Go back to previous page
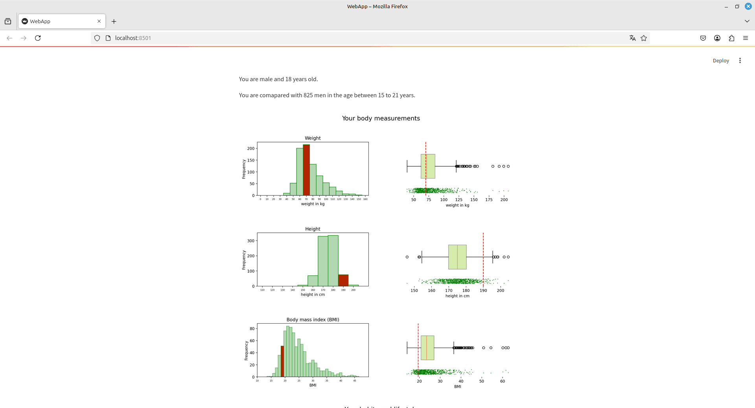755x408 pixels. [x=9, y=38]
